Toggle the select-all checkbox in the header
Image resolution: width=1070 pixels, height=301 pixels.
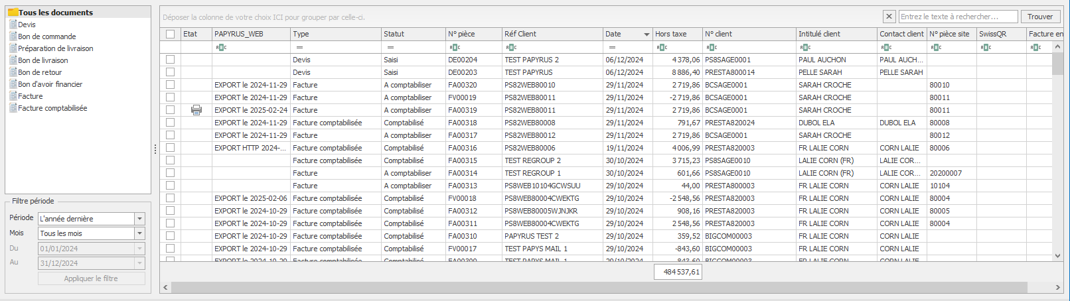(x=171, y=34)
